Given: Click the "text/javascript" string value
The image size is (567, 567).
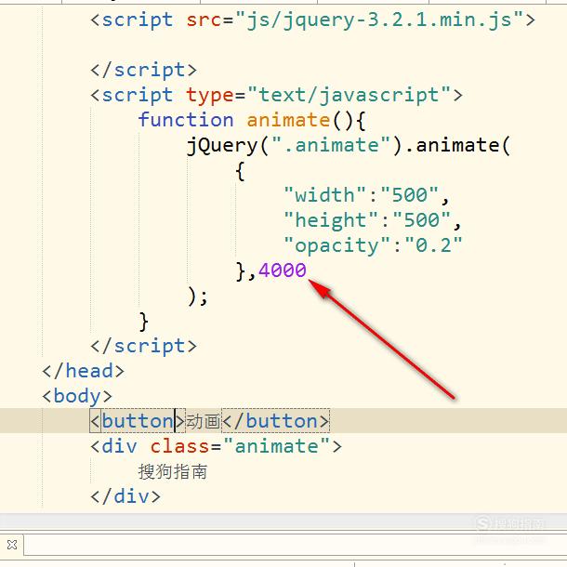Looking at the screenshot, I should [x=349, y=96].
